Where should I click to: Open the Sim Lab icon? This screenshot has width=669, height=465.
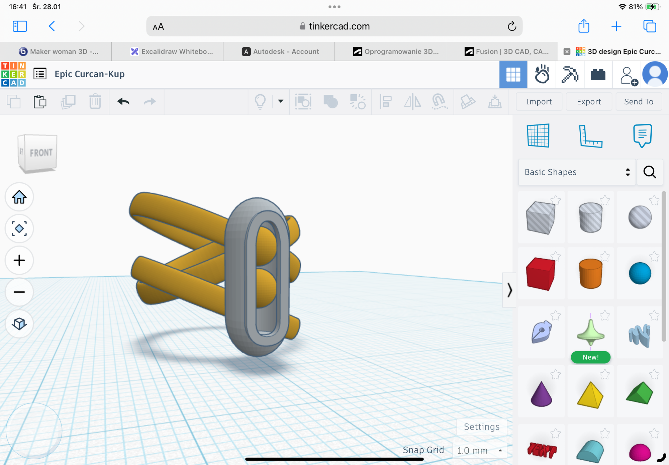pyautogui.click(x=542, y=74)
